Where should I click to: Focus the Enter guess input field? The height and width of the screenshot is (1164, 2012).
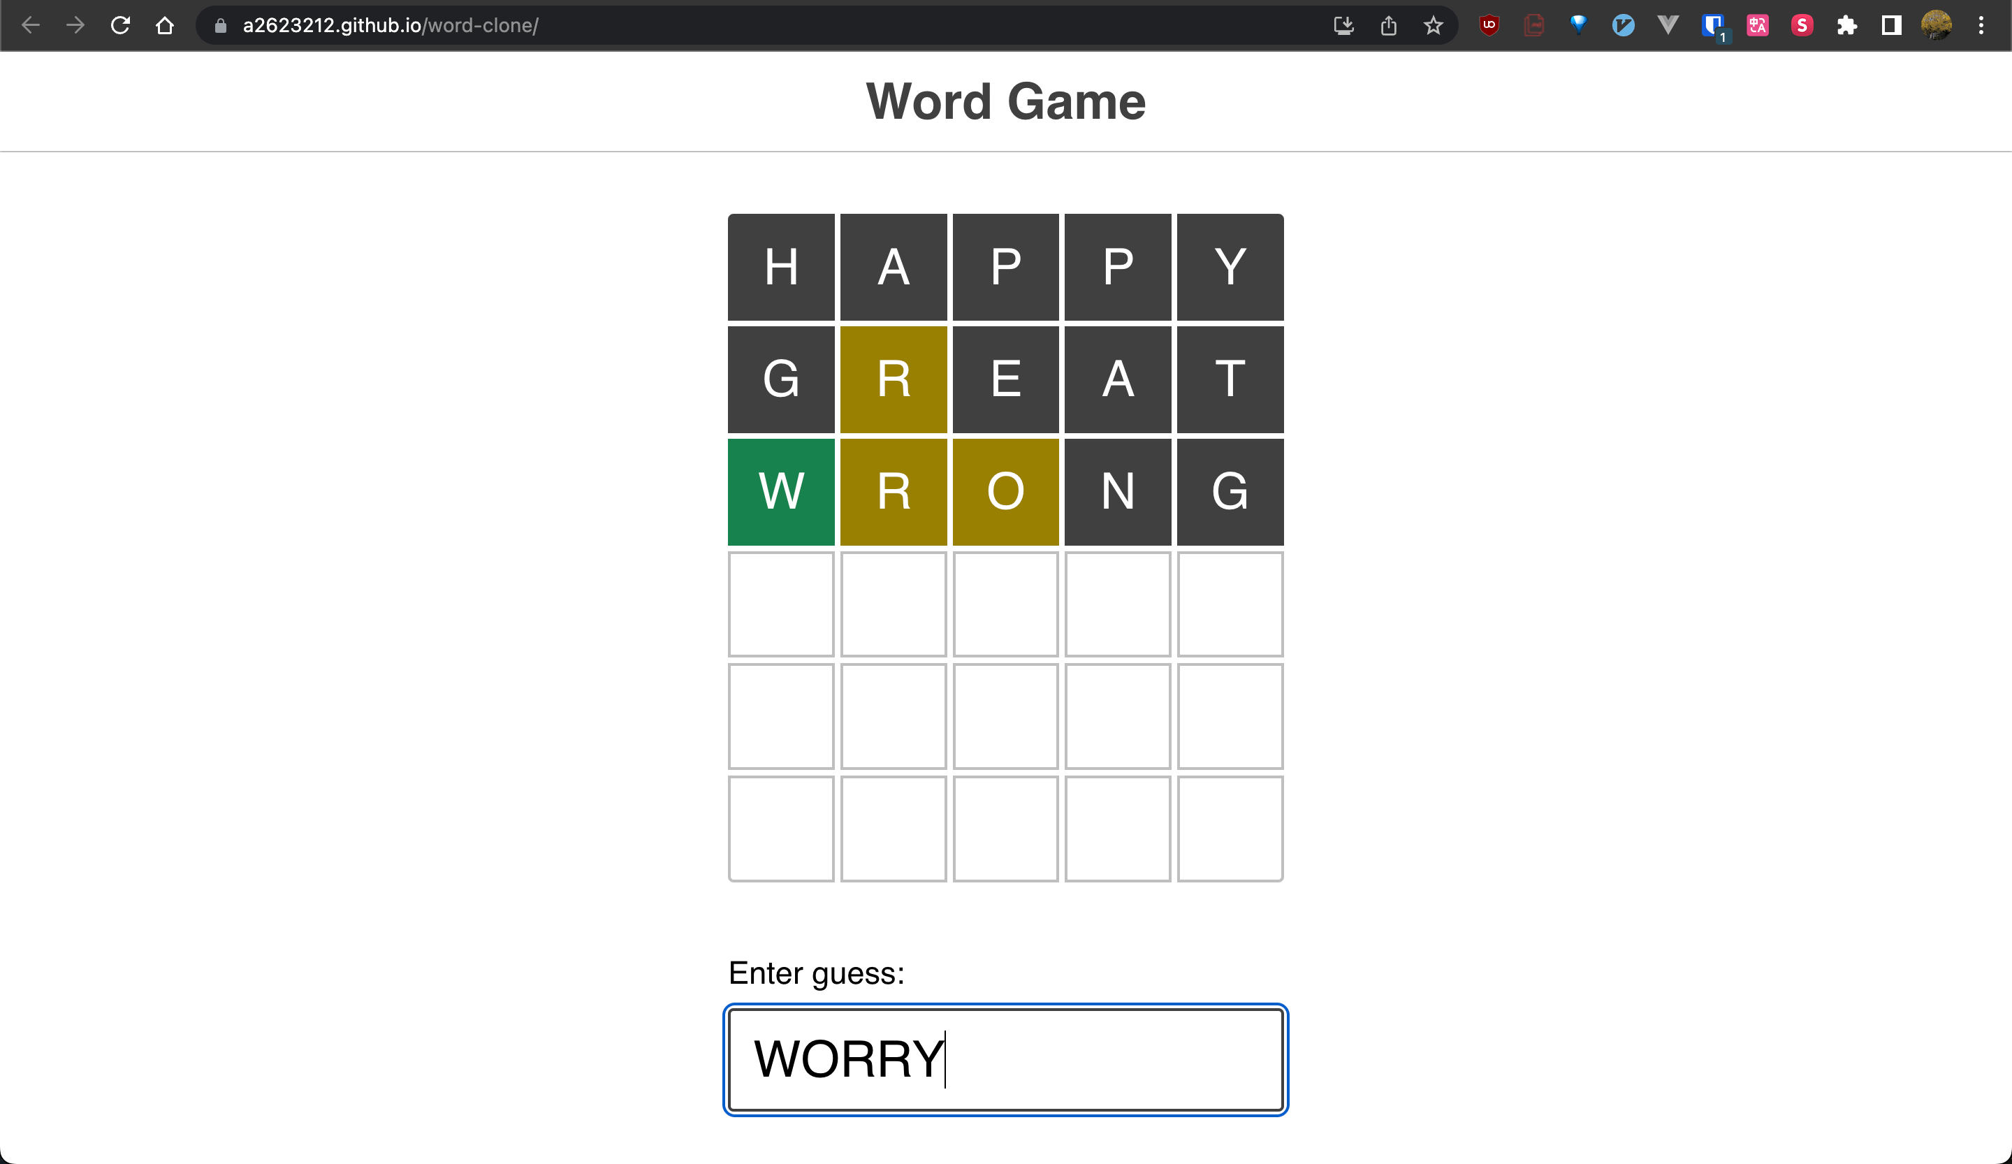click(1005, 1059)
